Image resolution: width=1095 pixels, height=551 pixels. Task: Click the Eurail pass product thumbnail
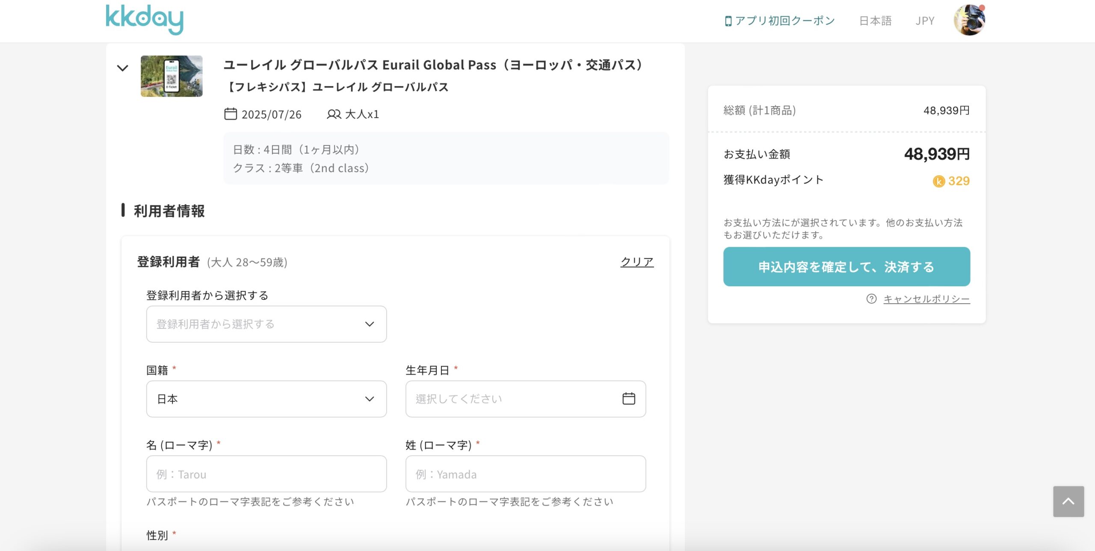tap(172, 76)
